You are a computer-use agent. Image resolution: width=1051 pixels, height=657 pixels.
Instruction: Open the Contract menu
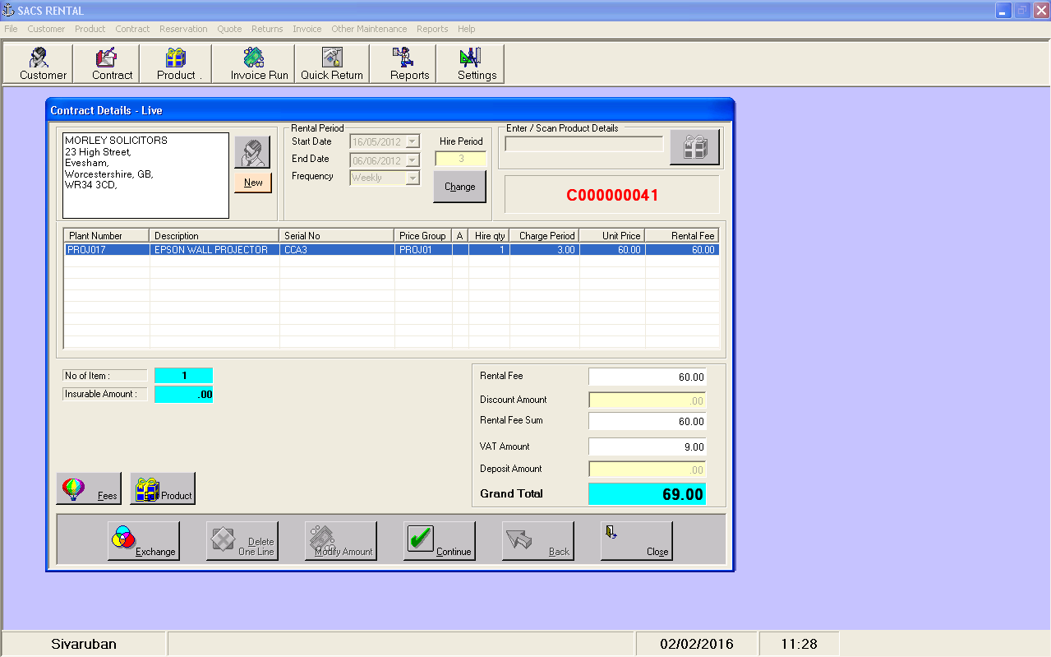(132, 29)
